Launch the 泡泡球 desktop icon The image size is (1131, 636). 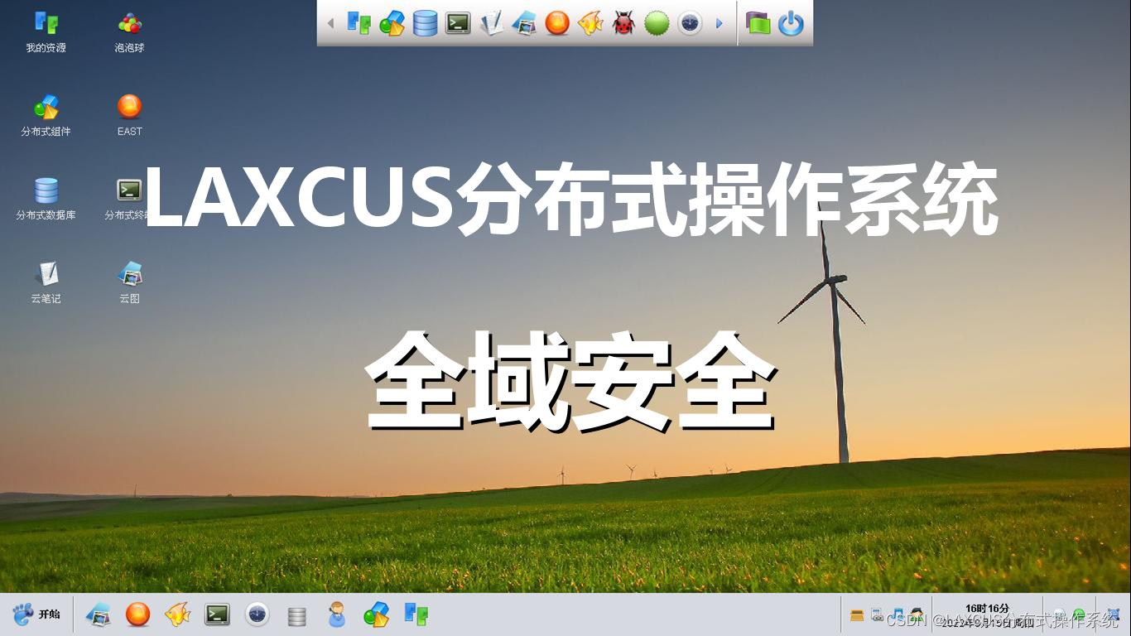(x=129, y=31)
